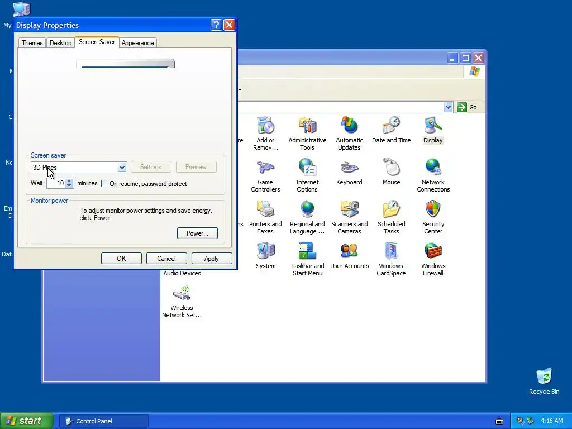Open Windows CardSpace icon
572x429 pixels.
pyautogui.click(x=391, y=259)
